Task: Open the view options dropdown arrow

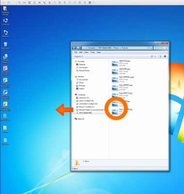Action: [155, 56]
